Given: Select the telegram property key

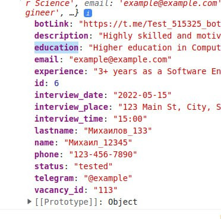Looking at the screenshot, I should [x=54, y=178].
